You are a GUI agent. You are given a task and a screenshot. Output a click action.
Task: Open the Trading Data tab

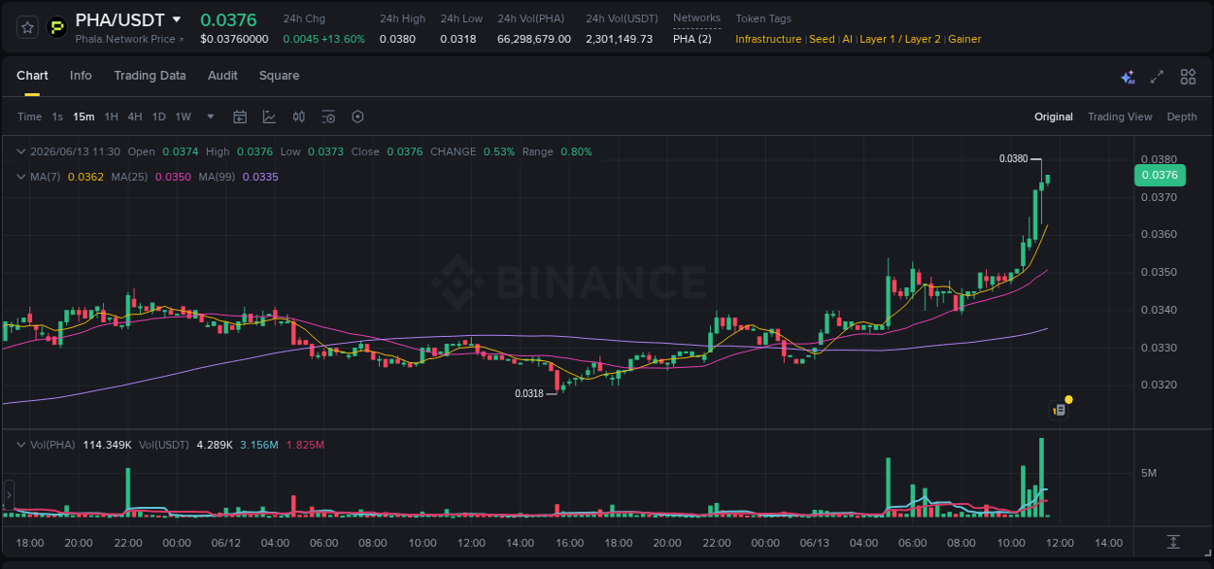(x=150, y=76)
